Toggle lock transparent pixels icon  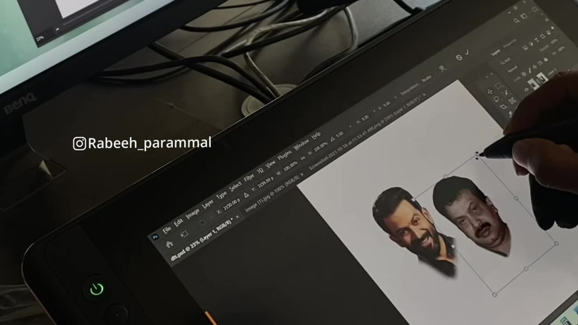coord(524,74)
